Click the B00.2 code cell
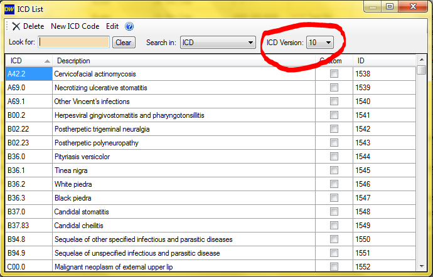Image resolution: width=433 pixels, height=277 pixels. coord(29,115)
